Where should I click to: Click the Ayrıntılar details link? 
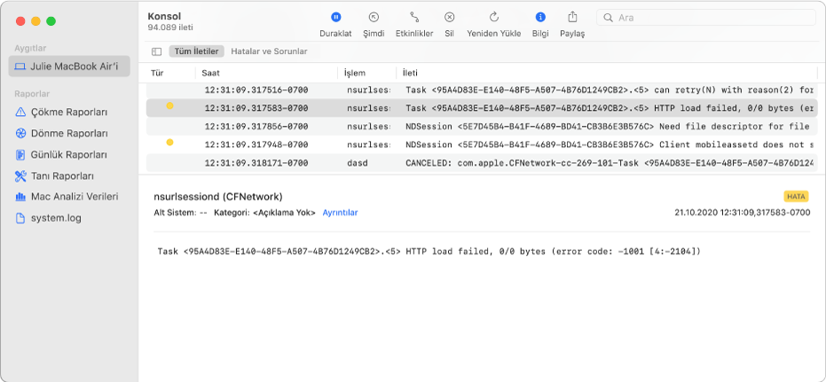(341, 213)
